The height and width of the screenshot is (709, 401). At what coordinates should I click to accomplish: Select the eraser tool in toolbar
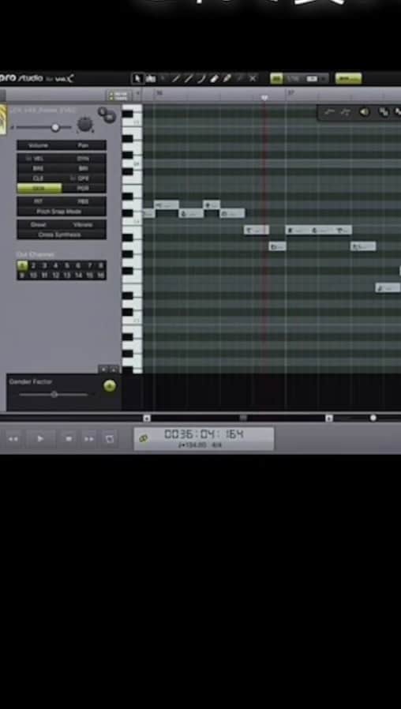[214, 79]
